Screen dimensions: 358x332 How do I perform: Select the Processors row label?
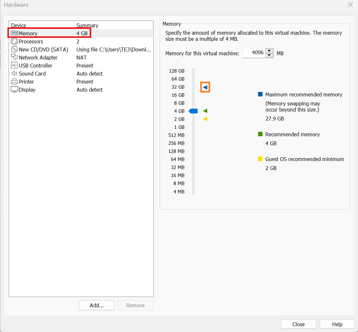31,41
